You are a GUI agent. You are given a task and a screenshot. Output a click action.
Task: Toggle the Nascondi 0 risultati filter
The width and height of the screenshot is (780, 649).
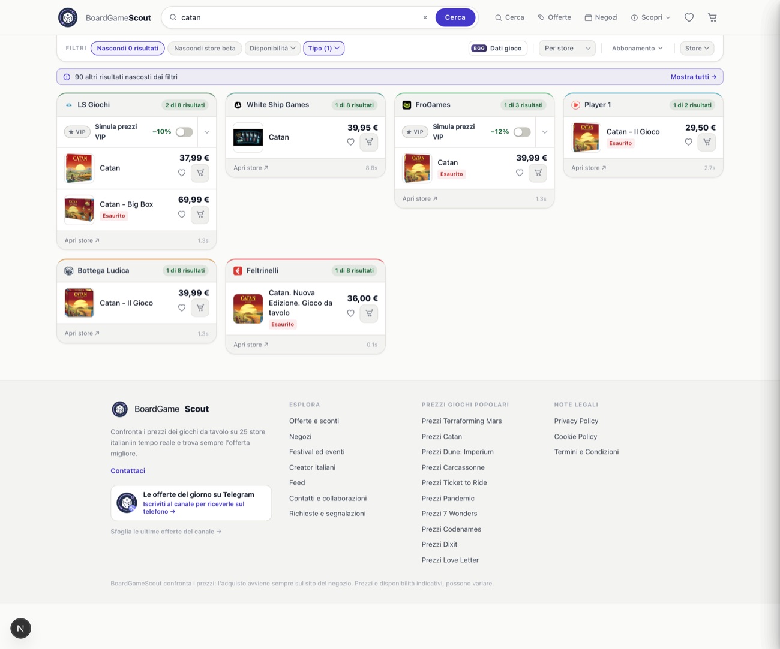(128, 48)
